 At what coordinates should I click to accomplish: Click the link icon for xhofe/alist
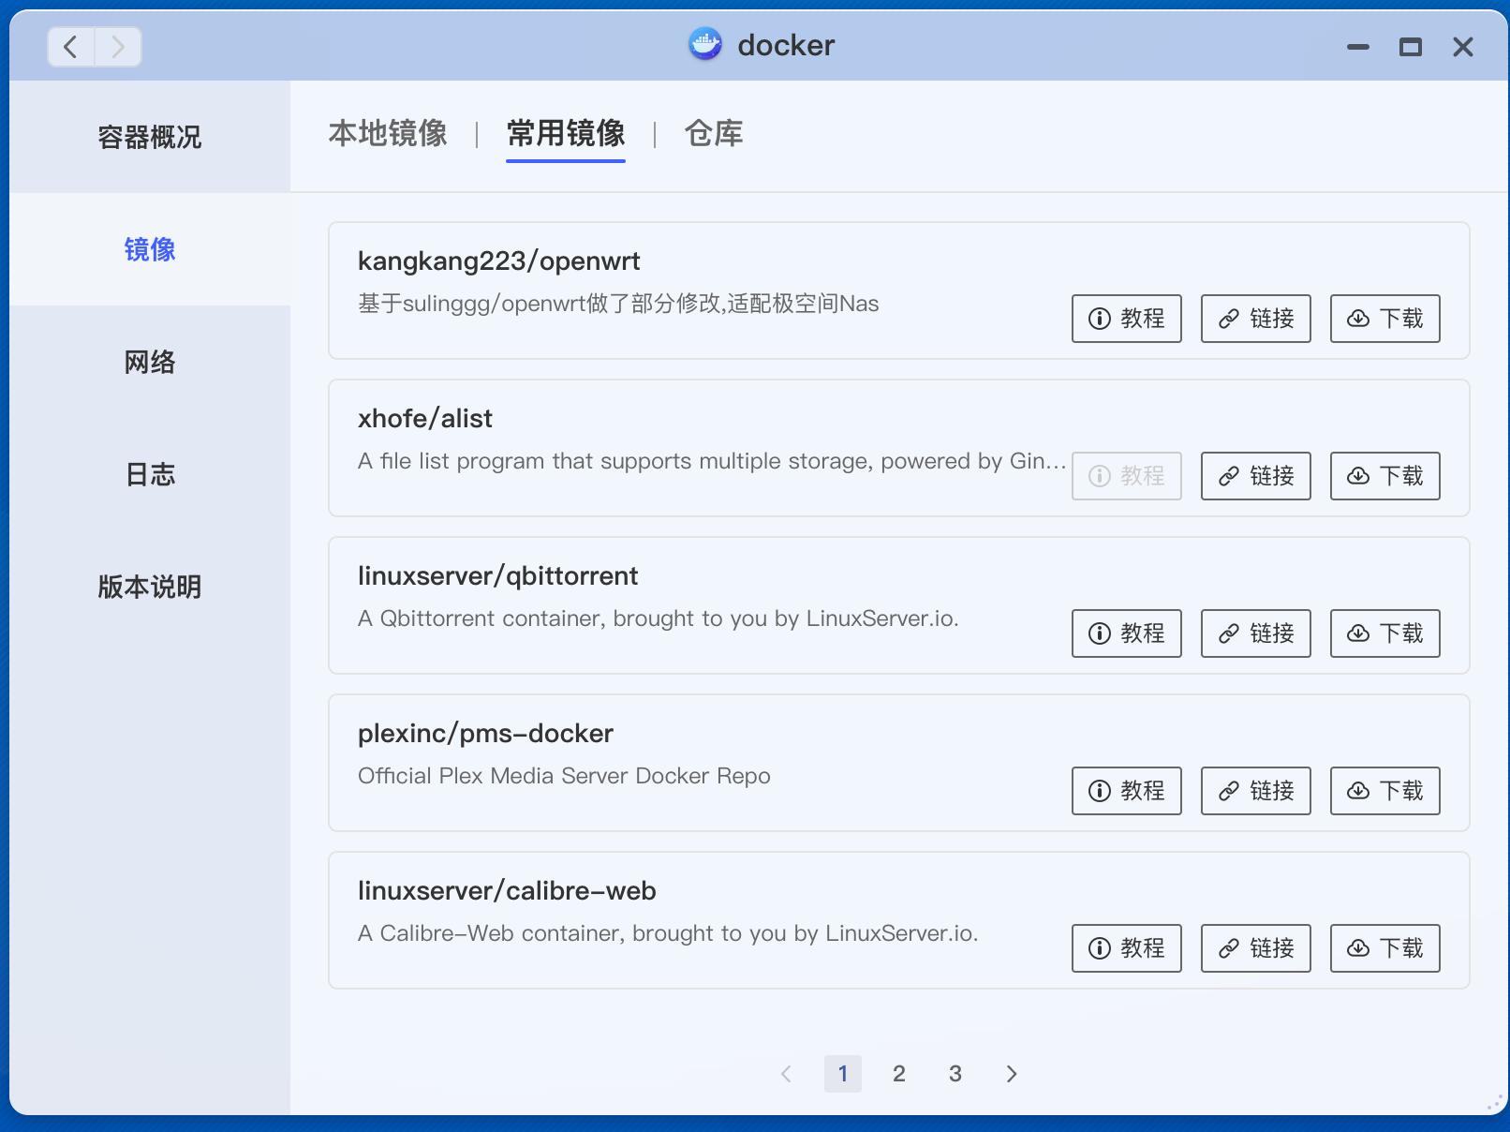coord(1228,476)
